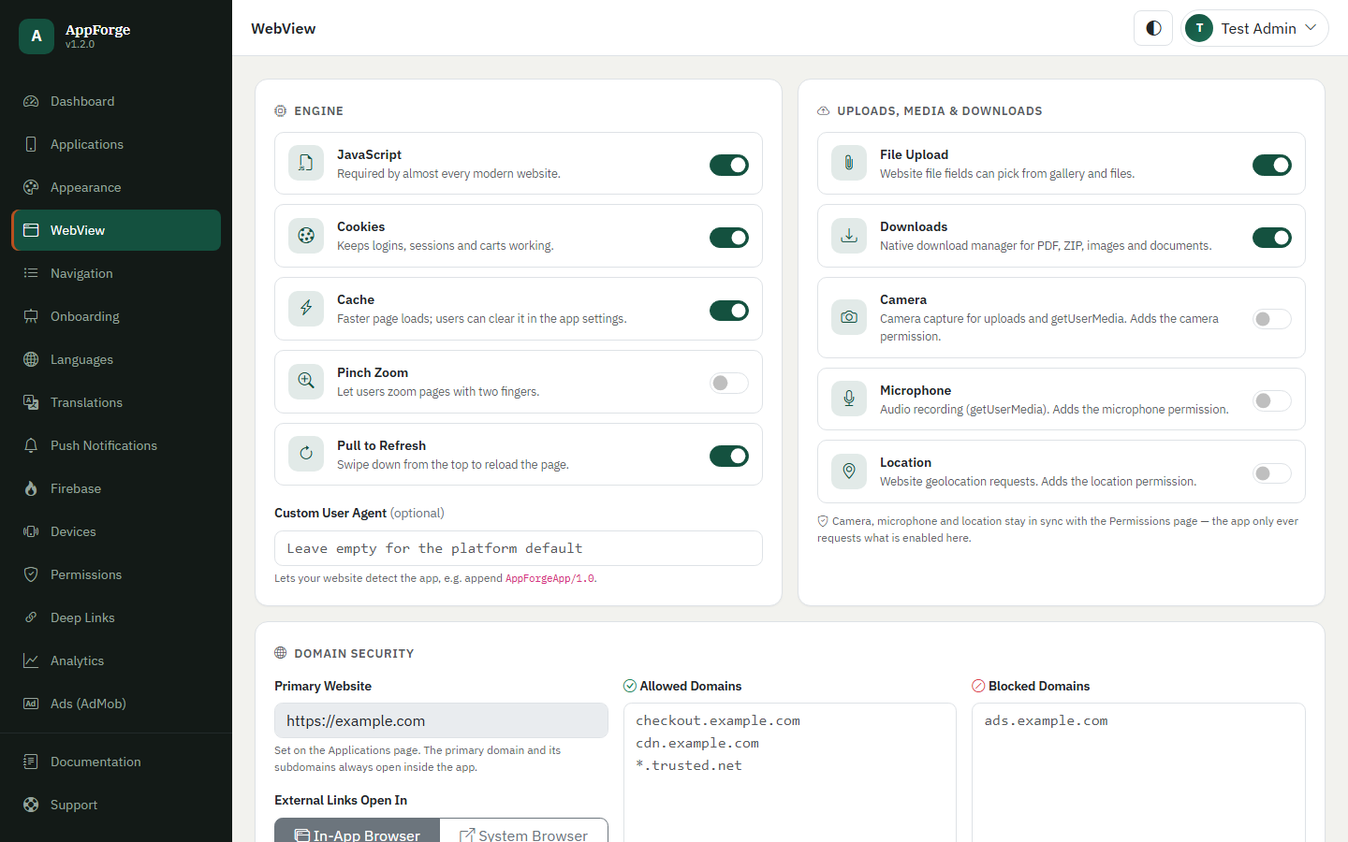Click the Navigation list icon in sidebar
Image resolution: width=1348 pixels, height=842 pixels.
point(31,273)
